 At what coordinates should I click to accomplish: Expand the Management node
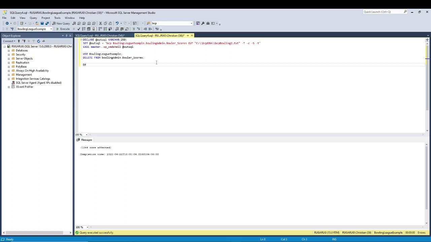tap(9, 75)
